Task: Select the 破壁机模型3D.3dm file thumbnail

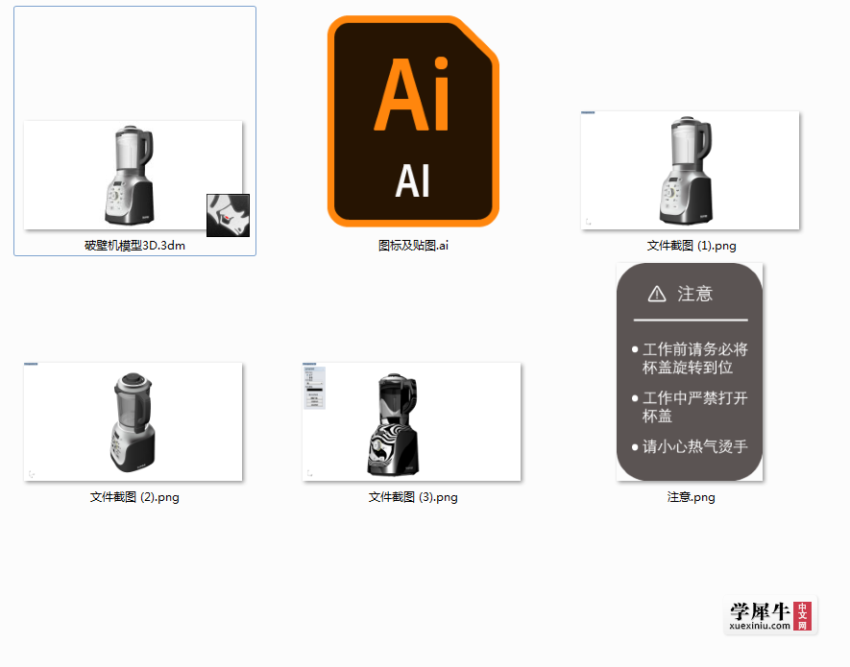Action: point(133,175)
